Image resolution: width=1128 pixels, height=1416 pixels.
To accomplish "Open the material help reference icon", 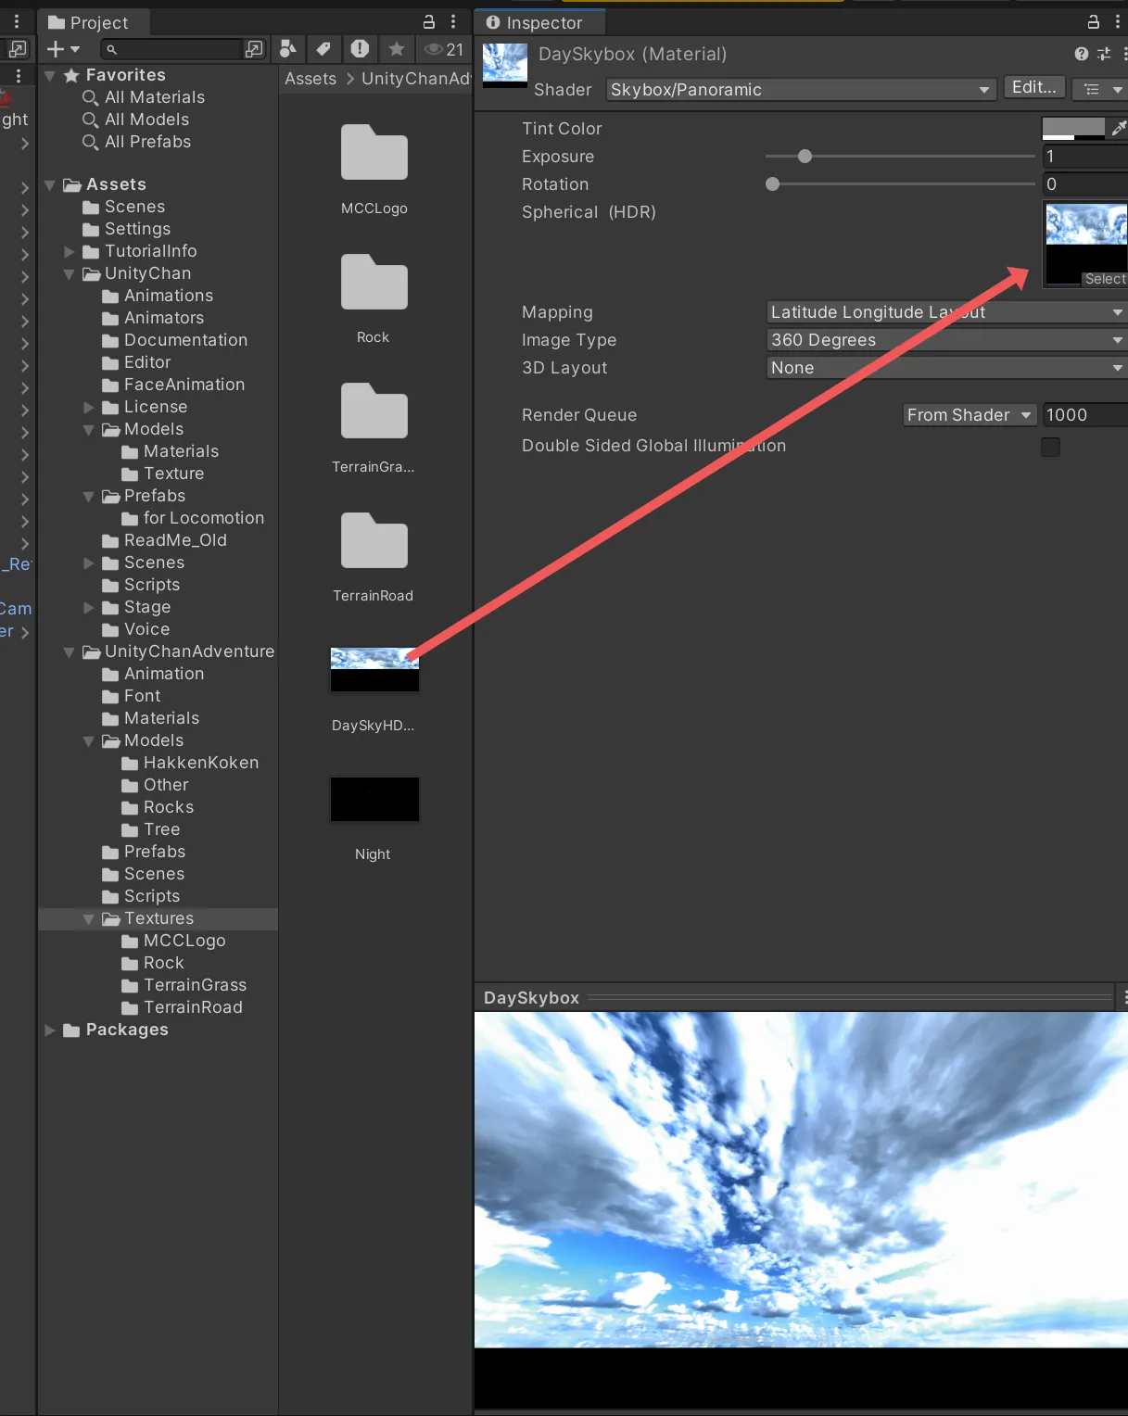I will tap(1081, 55).
